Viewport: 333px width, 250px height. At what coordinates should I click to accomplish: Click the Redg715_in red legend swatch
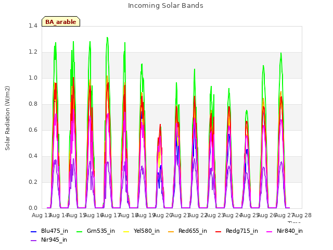219,232
